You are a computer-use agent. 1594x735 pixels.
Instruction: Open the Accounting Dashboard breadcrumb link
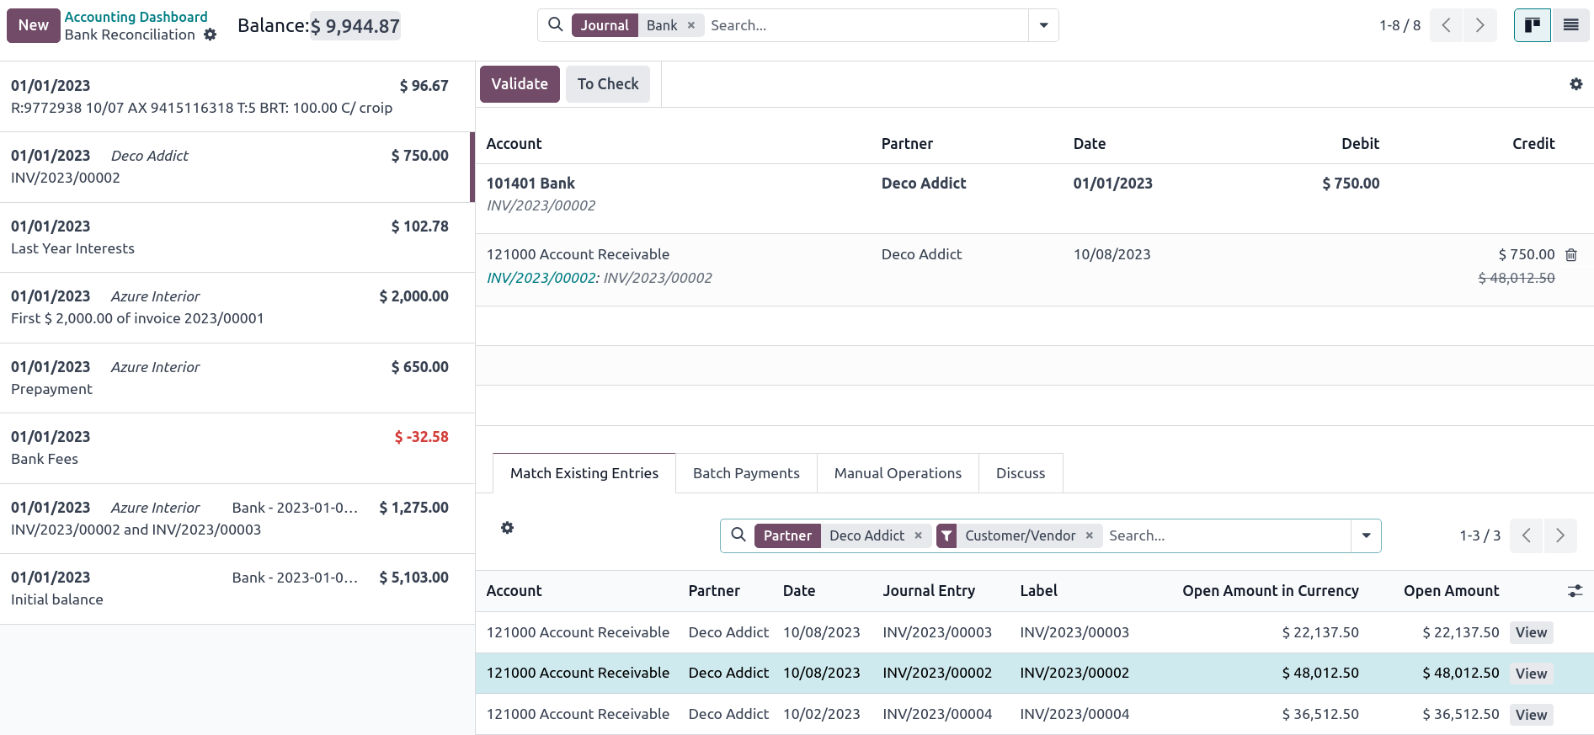136,17
